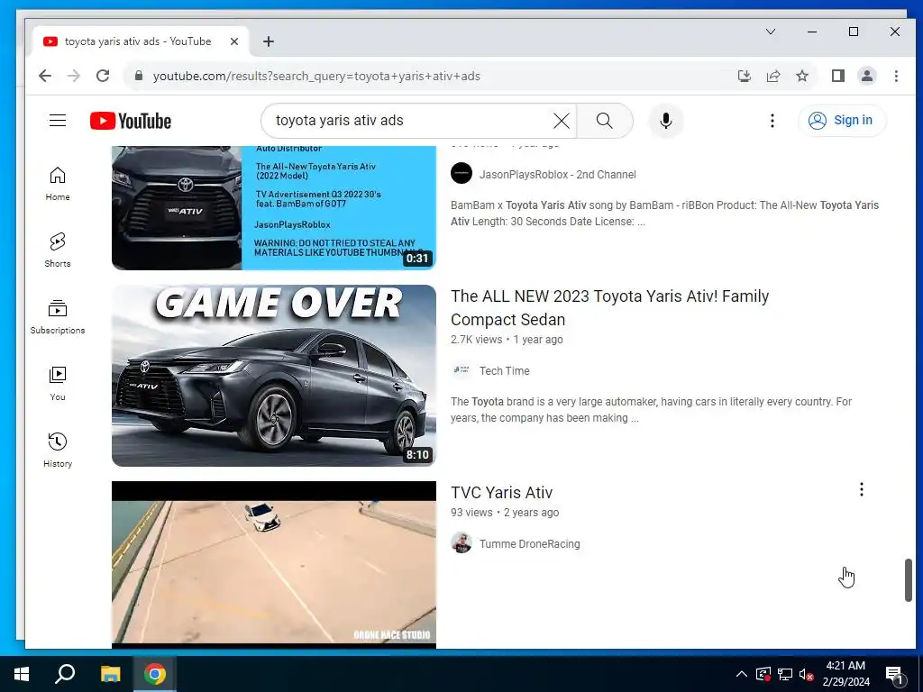Open The ALL NEW 2023 Toyota Yaris Ativ video title

tap(610, 308)
